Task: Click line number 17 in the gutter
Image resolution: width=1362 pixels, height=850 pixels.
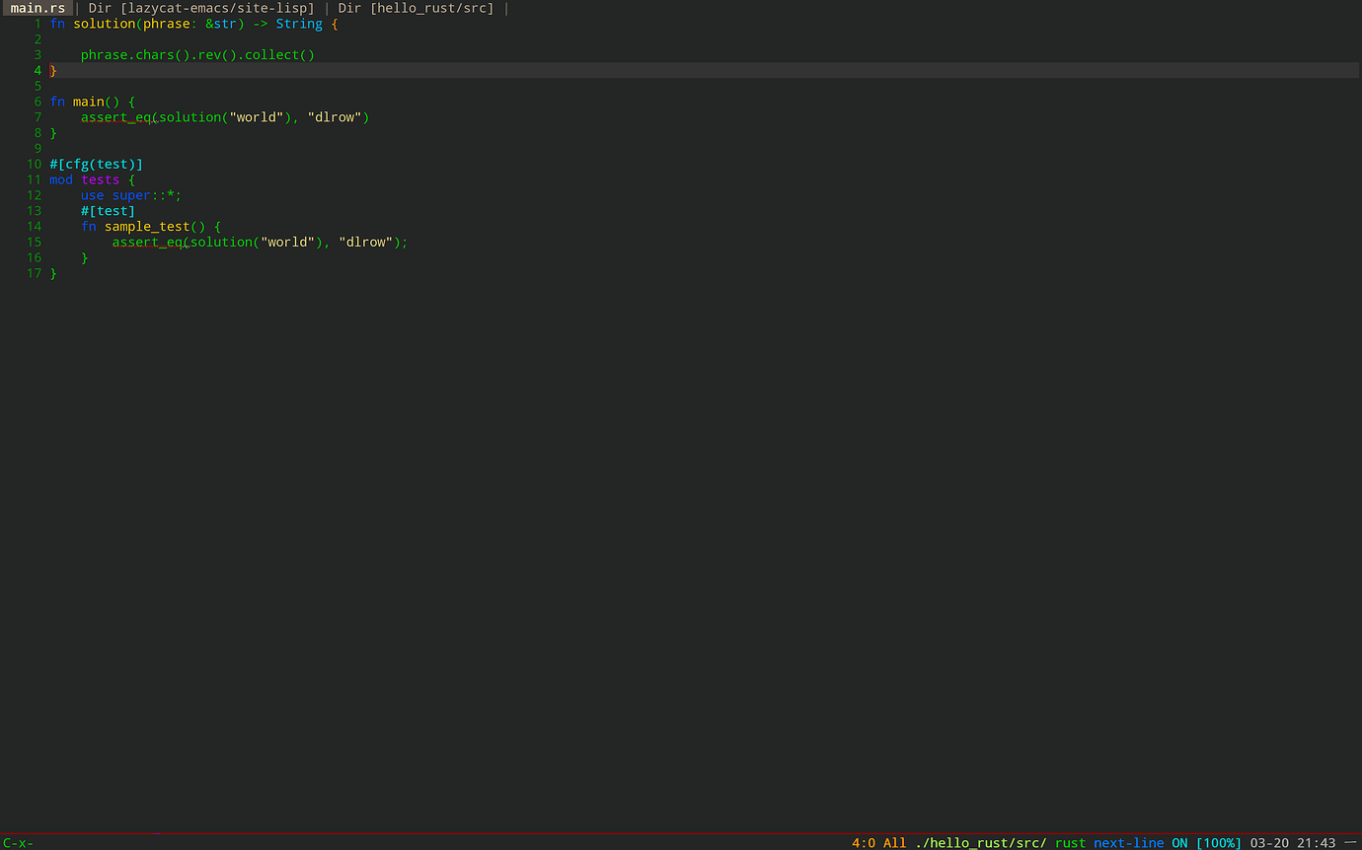Action: tap(34, 273)
